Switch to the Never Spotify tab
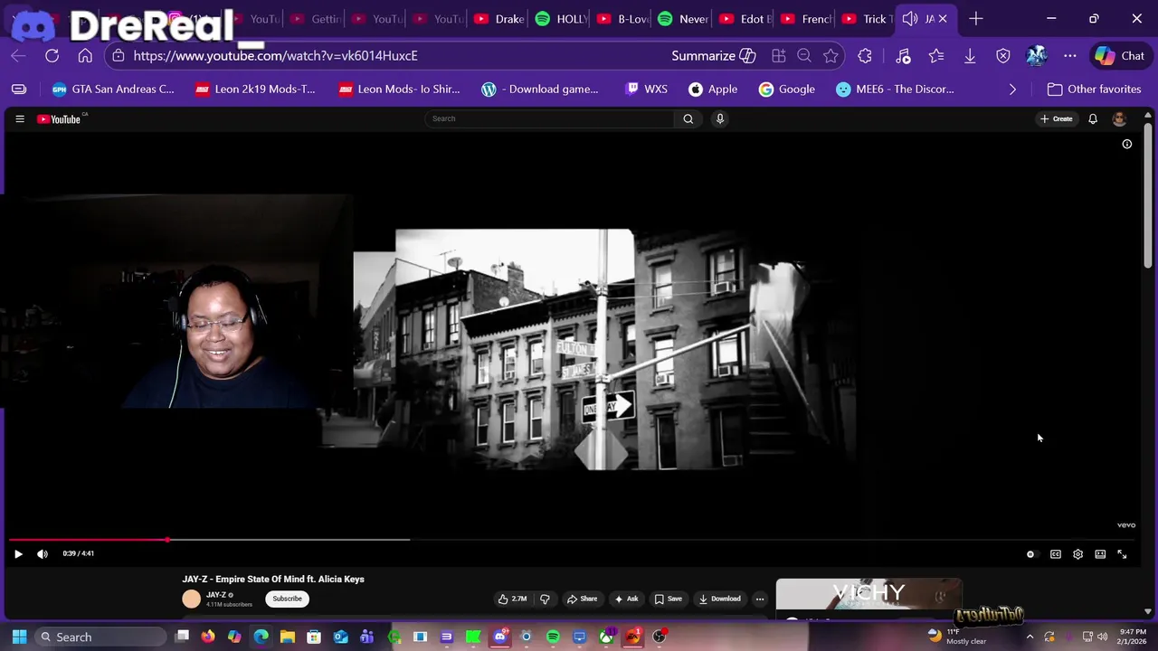This screenshot has height=651, width=1158. (684, 19)
